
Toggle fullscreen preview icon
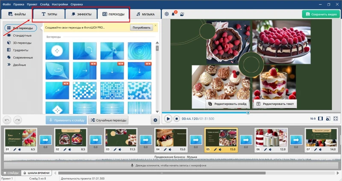[336, 119]
